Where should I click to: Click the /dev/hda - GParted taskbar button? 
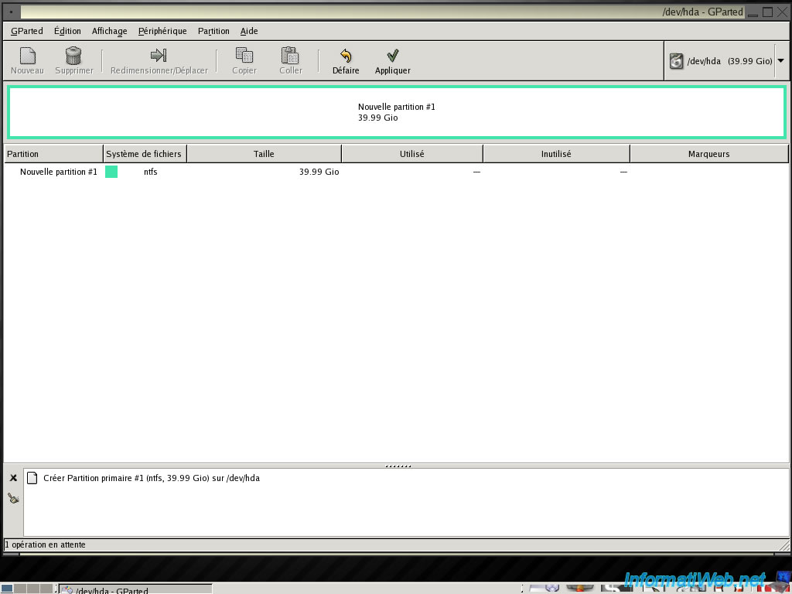click(x=135, y=589)
